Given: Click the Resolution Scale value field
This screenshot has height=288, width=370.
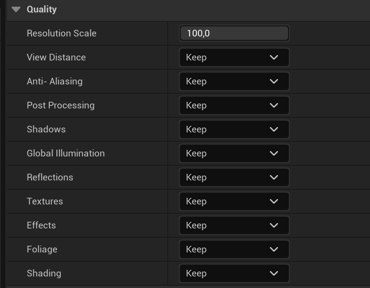Looking at the screenshot, I should (x=234, y=33).
